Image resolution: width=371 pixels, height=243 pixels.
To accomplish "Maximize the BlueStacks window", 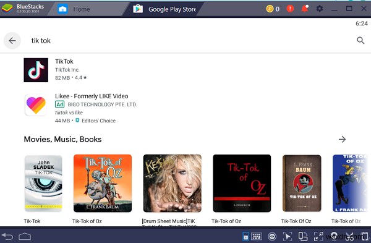I will [x=349, y=9].
